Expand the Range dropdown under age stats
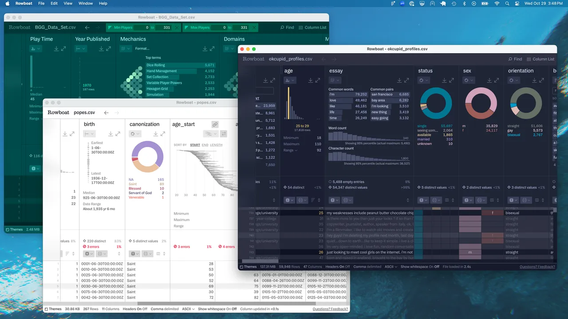 tap(290, 150)
